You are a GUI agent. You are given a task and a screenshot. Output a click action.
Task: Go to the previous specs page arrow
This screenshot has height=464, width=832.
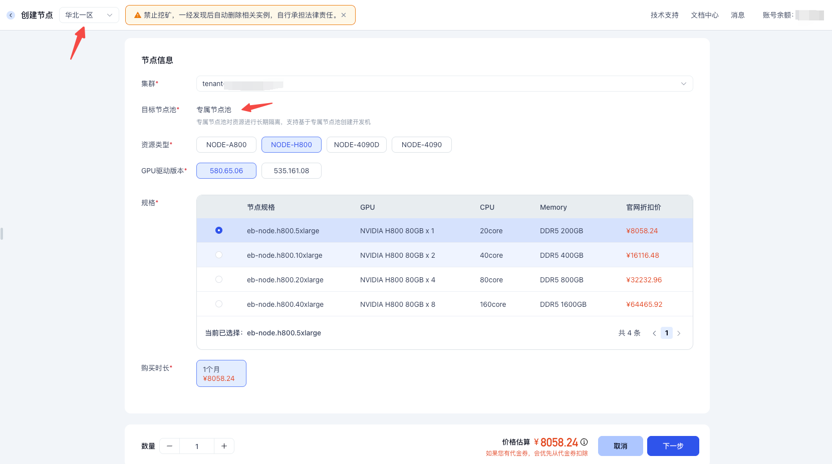click(x=654, y=333)
